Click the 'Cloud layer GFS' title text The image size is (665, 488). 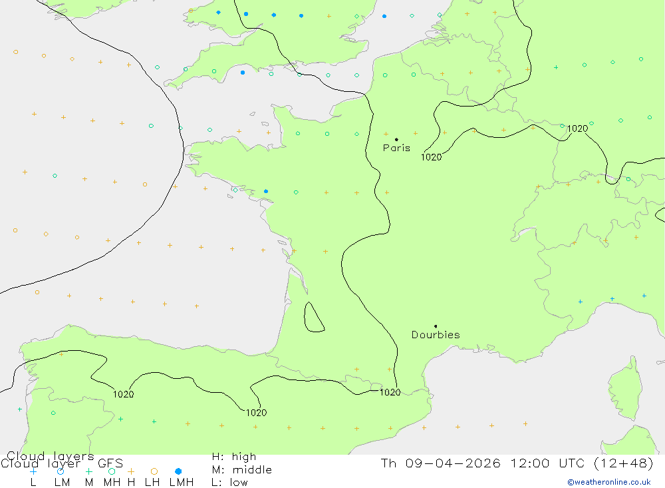(62, 463)
